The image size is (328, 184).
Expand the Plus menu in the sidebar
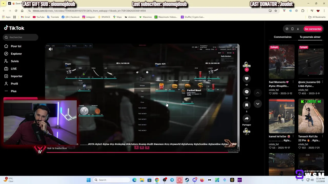point(14,91)
